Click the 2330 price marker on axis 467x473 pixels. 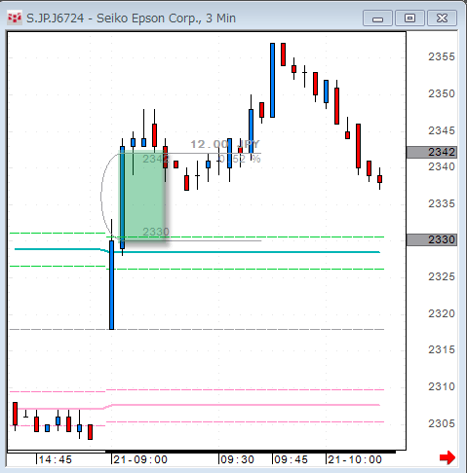click(x=432, y=239)
